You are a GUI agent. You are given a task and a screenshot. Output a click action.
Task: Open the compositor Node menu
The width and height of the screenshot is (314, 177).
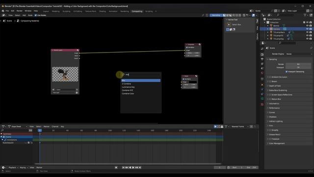click(30, 15)
